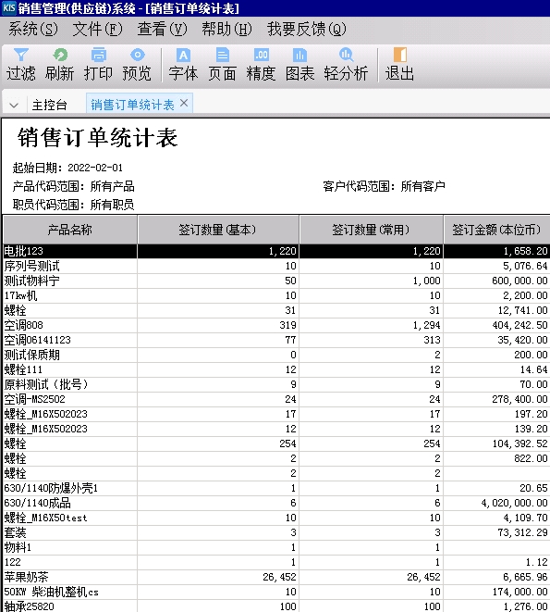This screenshot has height=612, width=550.
Task: Adjust decimal 精度 precision setting
Action: click(x=261, y=65)
